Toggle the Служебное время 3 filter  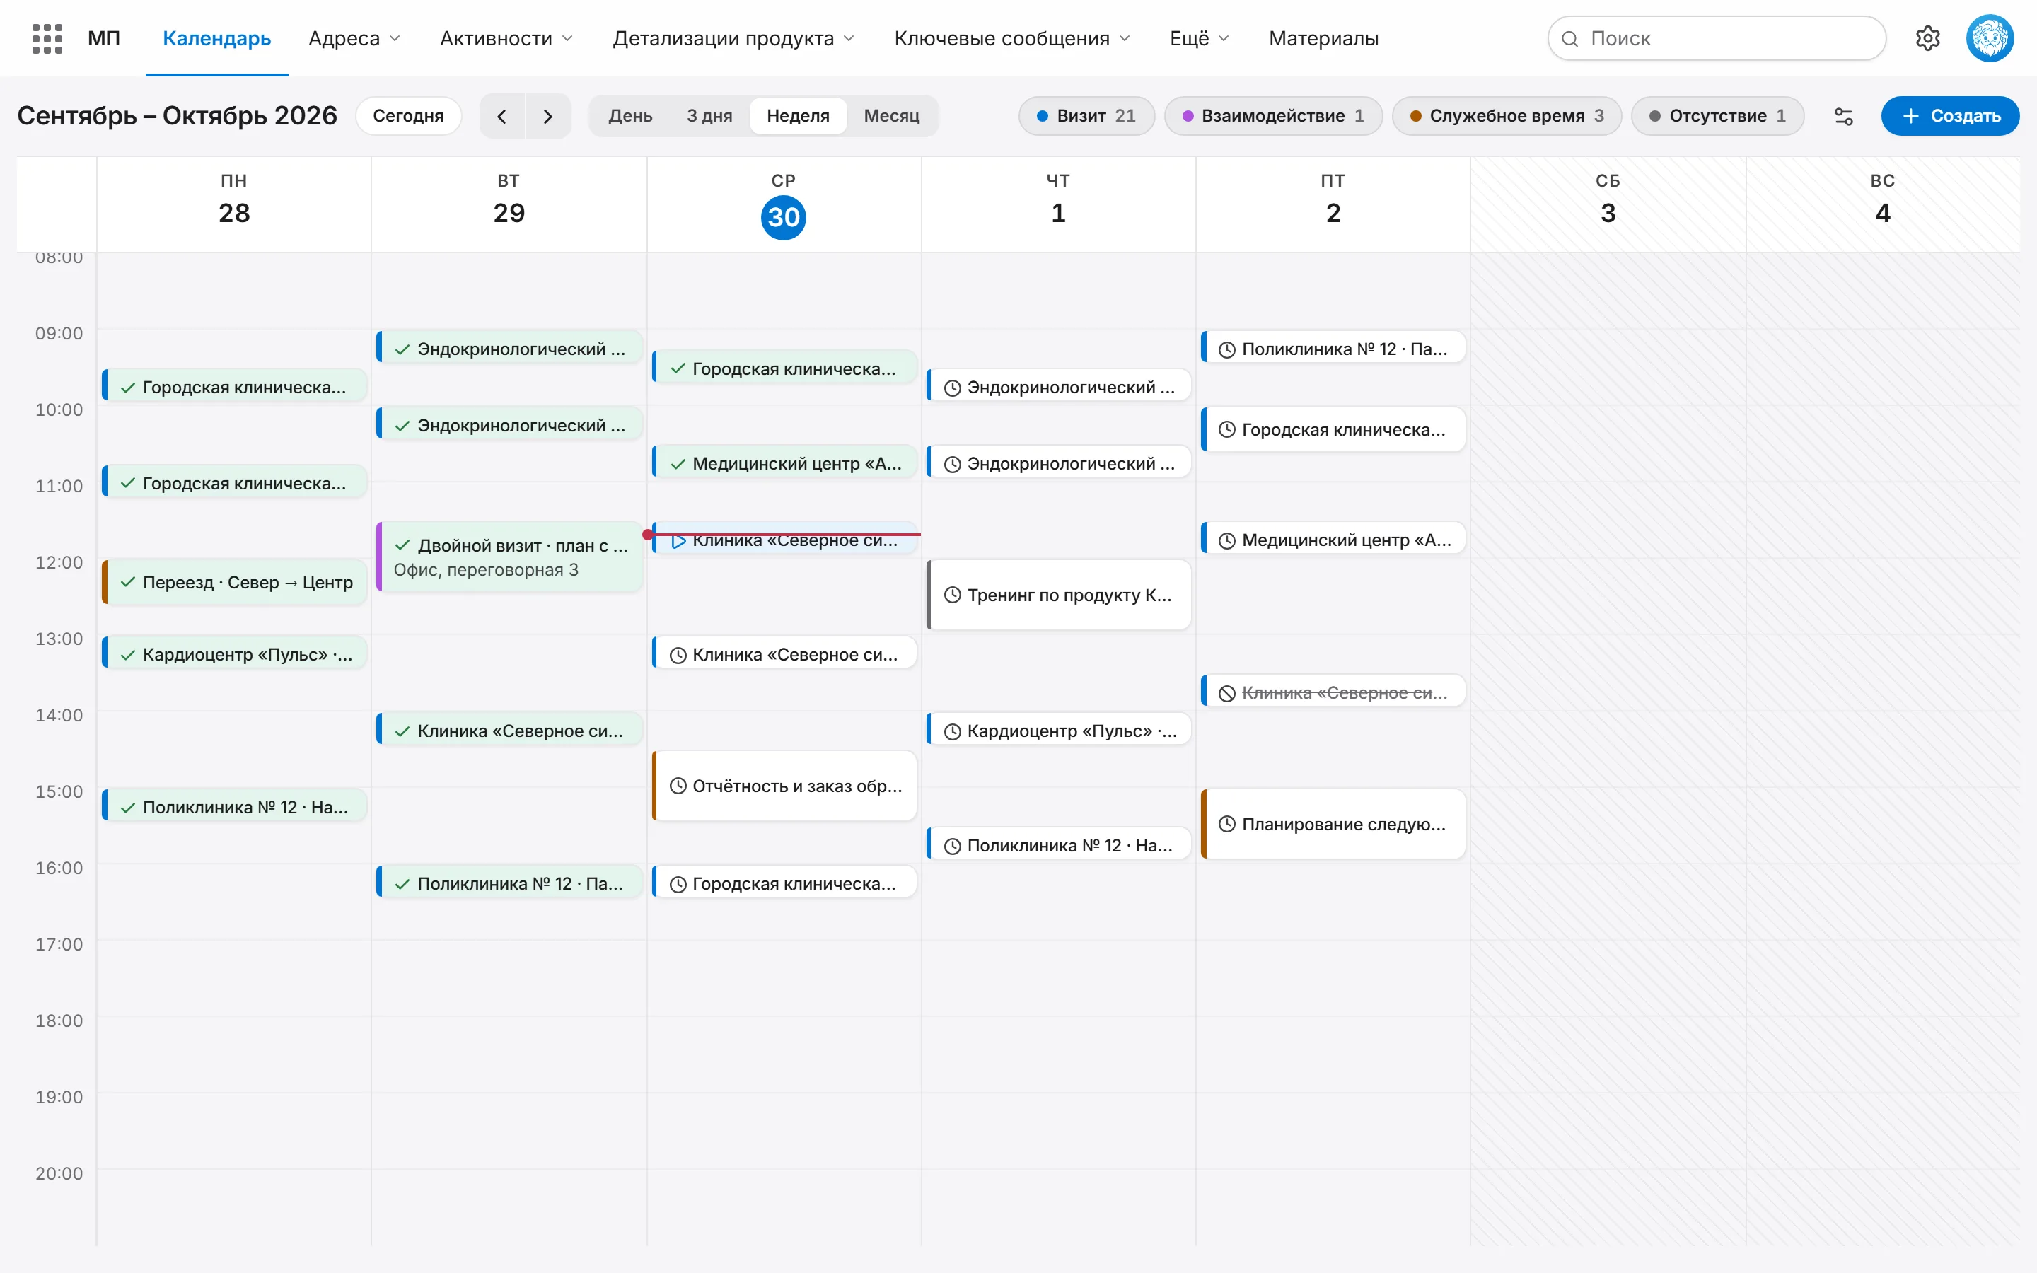pos(1507,116)
